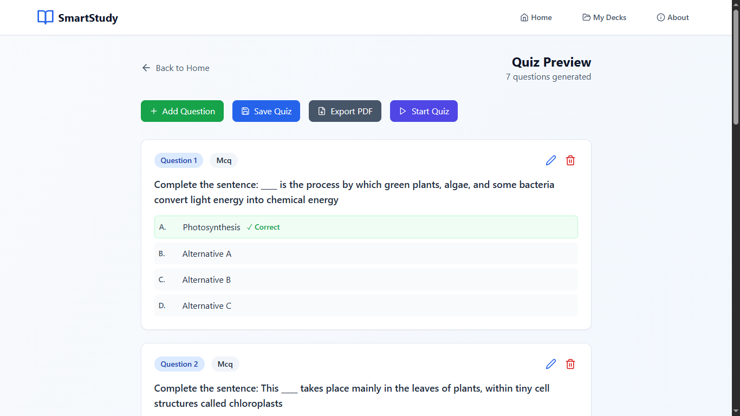Select option D Alternative C
Screen dimensions: 740x416
click(x=366, y=305)
